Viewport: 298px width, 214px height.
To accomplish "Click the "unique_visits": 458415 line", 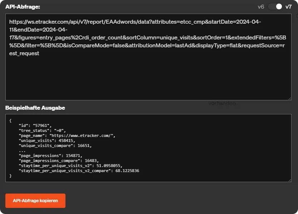I will pyautogui.click(x=47, y=141).
